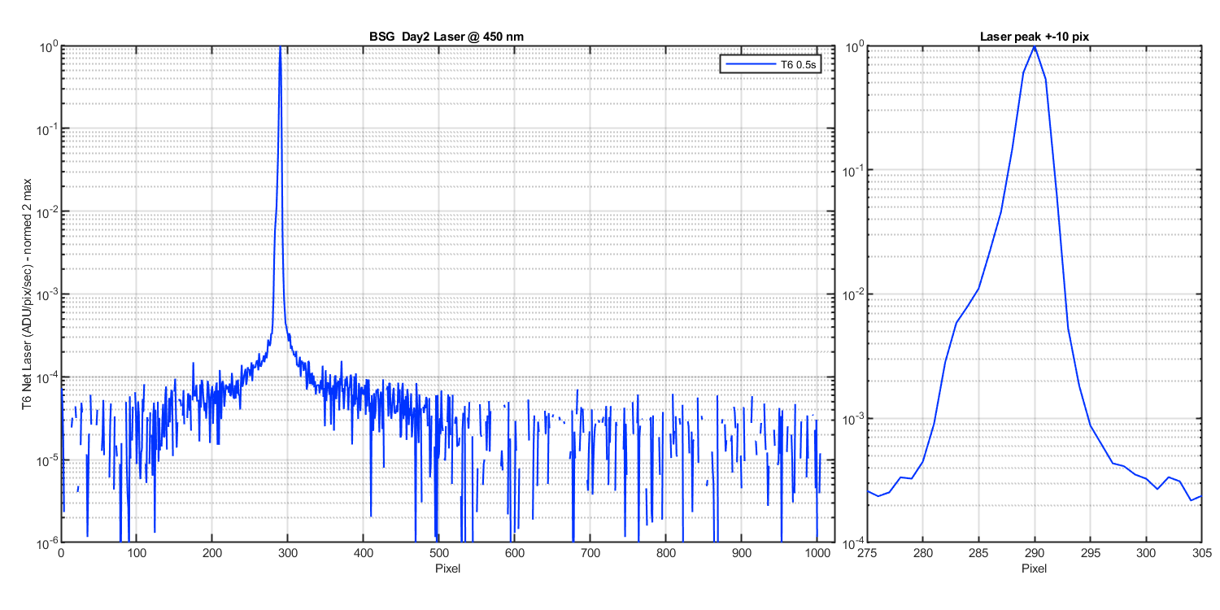The image size is (1220, 610).
Task: Click the laser peak apex in the zoomed plot
Action: (x=1035, y=47)
